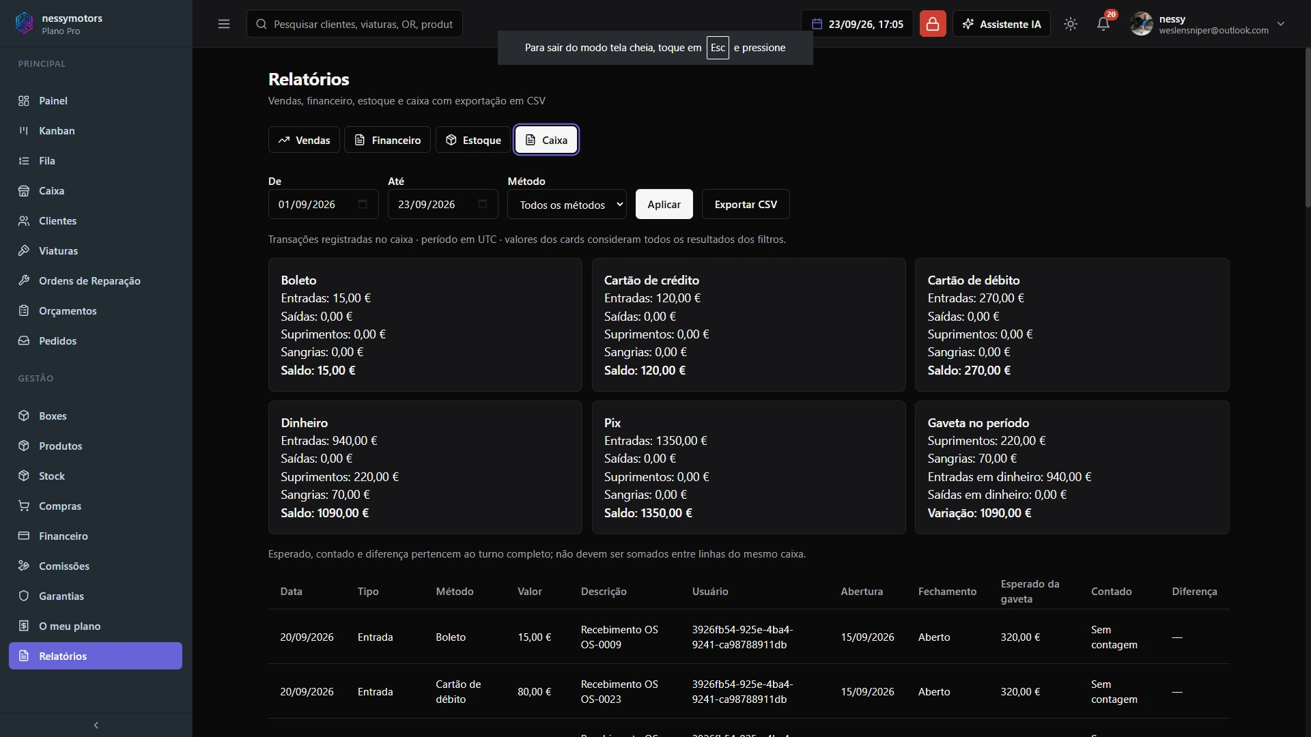Switch to the Estoque report tab
Screen dimensions: 1311x737
tap(473, 140)
